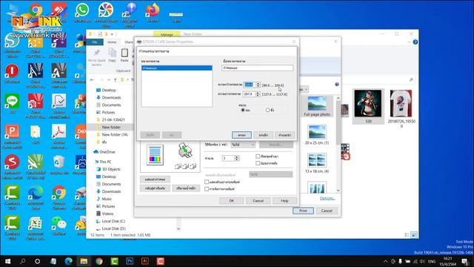Click Pin to Quick access in Explorer ribbon
This screenshot has height=267, width=474.
(97, 57)
